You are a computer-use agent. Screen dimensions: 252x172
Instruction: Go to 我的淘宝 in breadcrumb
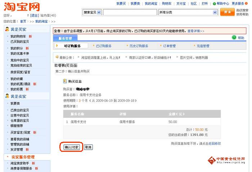[41, 21]
